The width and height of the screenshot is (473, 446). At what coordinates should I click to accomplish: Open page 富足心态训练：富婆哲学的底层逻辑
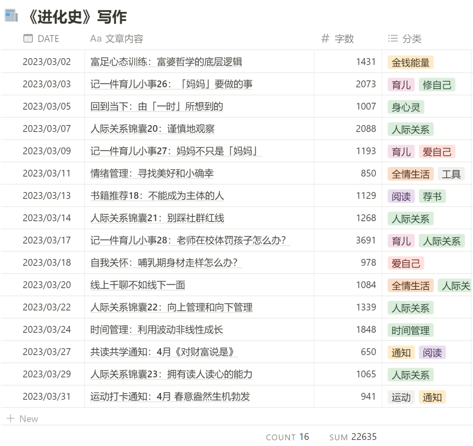pyautogui.click(x=166, y=62)
